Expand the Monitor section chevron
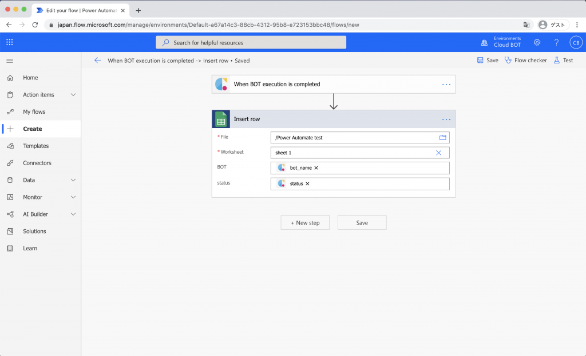 pyautogui.click(x=73, y=197)
